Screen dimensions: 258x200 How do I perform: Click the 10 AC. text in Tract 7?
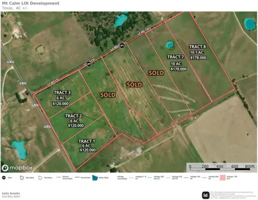click(176, 64)
